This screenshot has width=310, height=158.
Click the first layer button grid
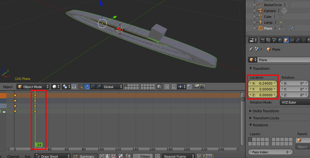pyautogui.click(x=132, y=87)
